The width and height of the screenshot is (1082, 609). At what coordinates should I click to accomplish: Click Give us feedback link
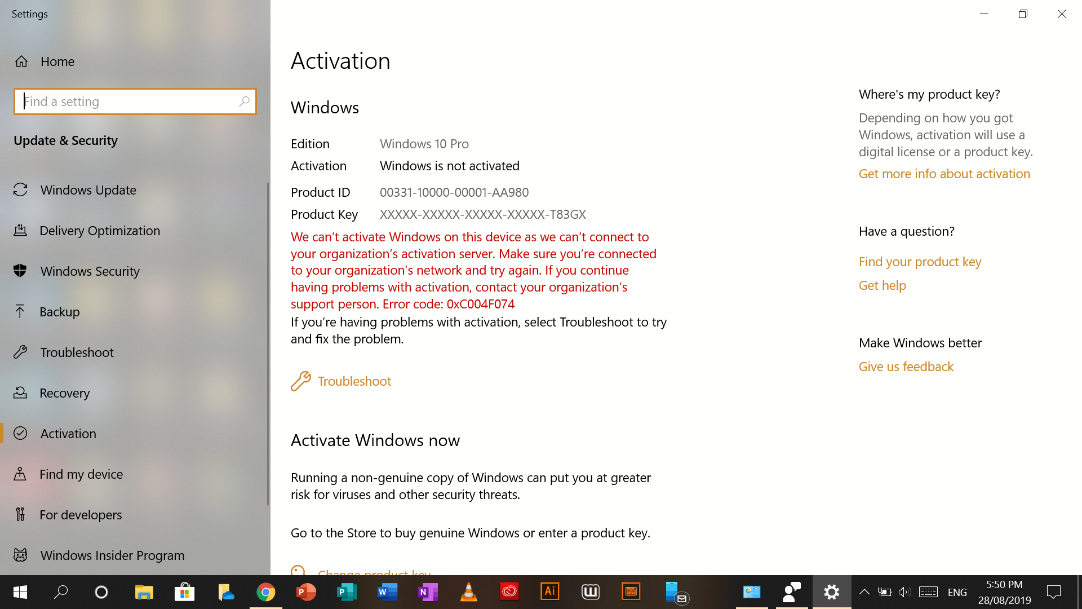pos(906,367)
